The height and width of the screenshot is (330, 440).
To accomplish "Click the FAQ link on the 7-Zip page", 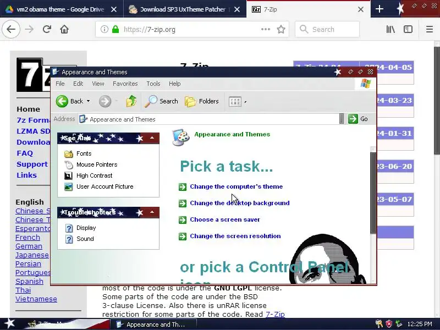I will pyautogui.click(x=25, y=153).
